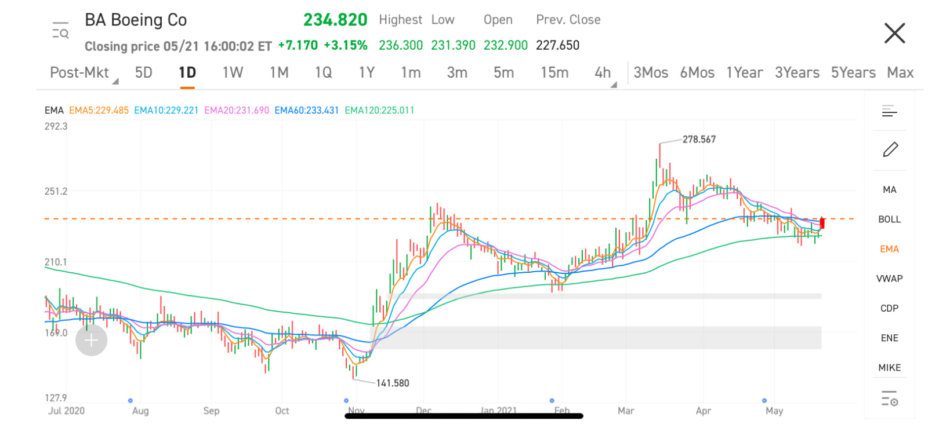Viewport: 928px width, 428px height.
Task: Click the red latest candlestick
Action: coord(822,223)
